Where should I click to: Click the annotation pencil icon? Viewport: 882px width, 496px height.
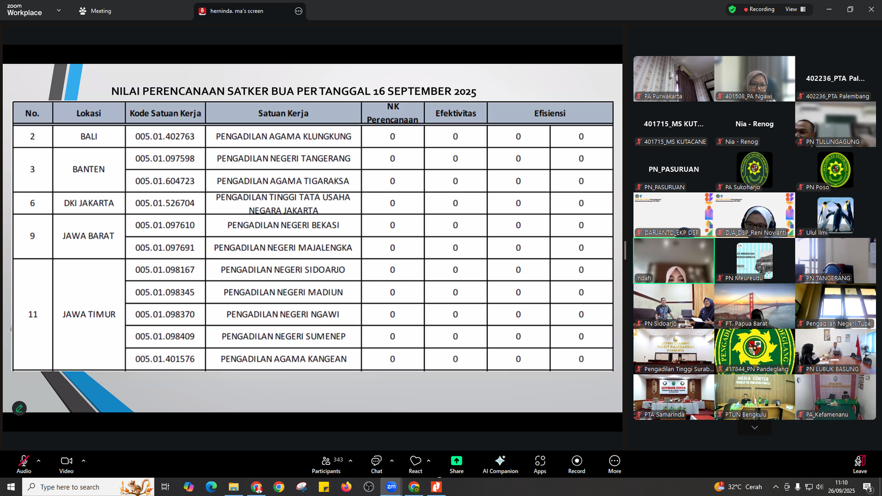tap(19, 408)
